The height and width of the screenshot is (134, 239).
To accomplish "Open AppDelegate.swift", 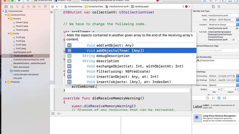I will [22, 52].
